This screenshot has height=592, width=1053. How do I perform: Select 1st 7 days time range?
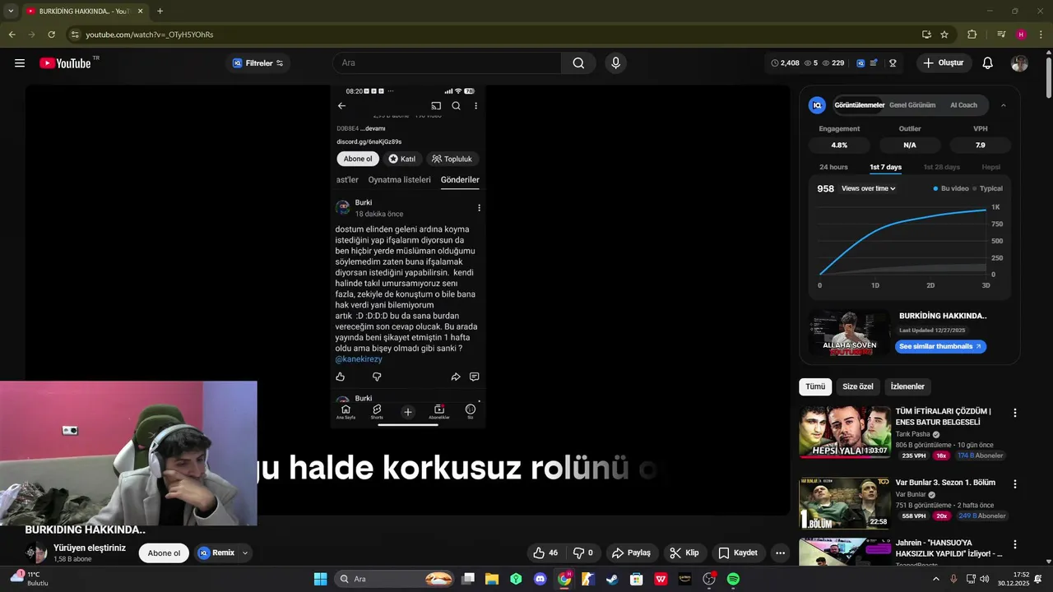click(885, 167)
